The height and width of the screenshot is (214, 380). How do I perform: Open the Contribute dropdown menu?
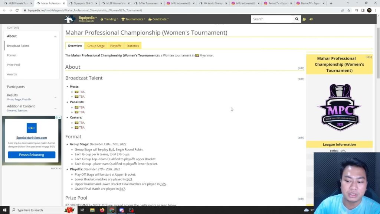[x=158, y=19]
